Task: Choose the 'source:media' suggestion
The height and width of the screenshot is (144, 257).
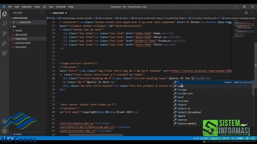Action: 213,124
